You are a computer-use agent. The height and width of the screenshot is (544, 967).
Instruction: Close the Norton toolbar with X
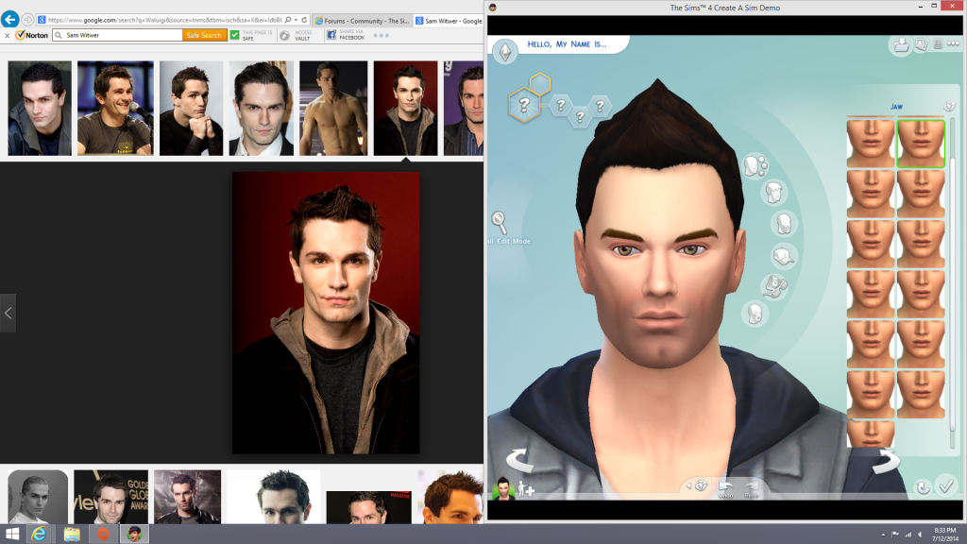[x=7, y=36]
